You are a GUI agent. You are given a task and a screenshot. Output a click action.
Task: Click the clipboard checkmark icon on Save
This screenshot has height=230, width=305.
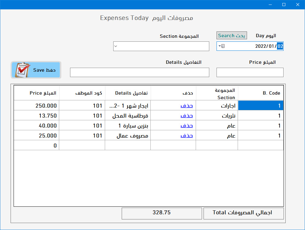(x=22, y=70)
